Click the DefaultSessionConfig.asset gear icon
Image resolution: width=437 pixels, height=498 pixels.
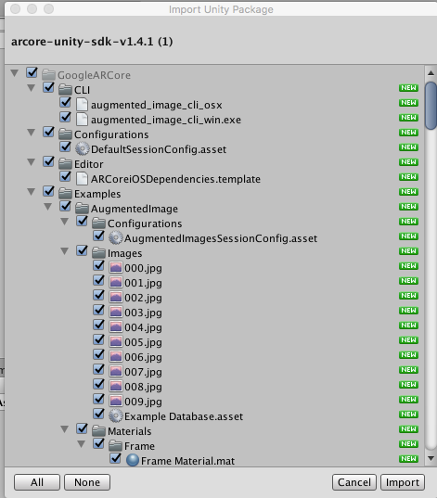coord(82,148)
